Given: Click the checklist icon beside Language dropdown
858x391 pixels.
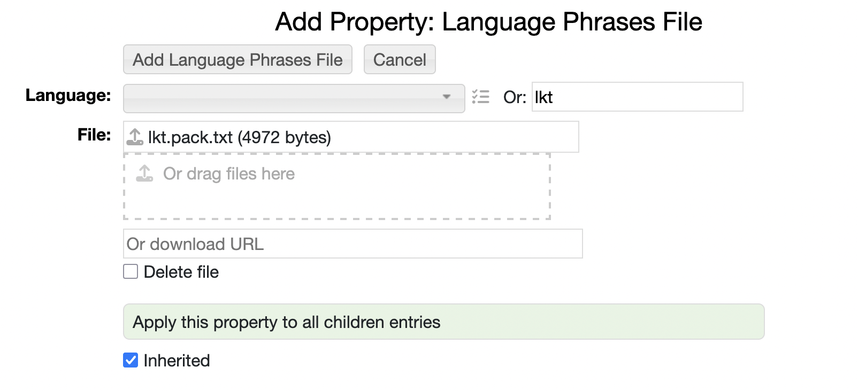Looking at the screenshot, I should point(481,97).
